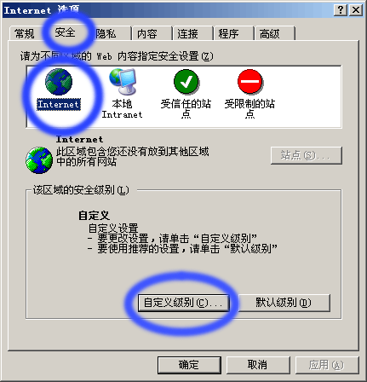Switch to the 内容 tab
Viewport: 367px width, 382px height.
pos(147,33)
